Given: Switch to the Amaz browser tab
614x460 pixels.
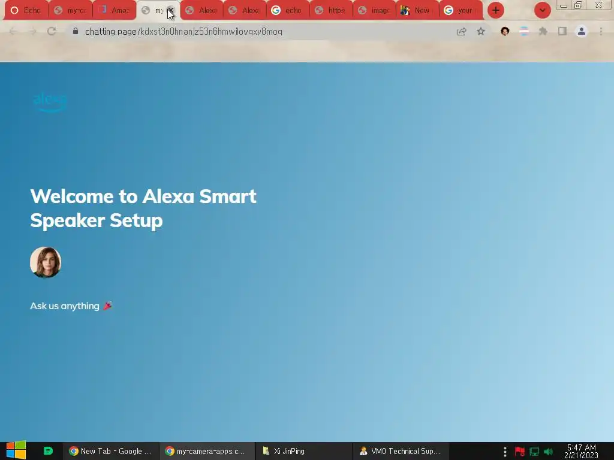Looking at the screenshot, I should [115, 11].
